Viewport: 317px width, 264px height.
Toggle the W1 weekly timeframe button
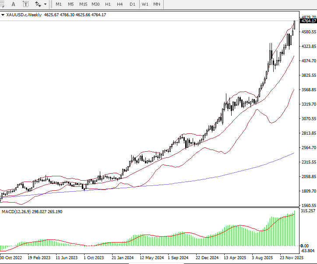point(145,4)
